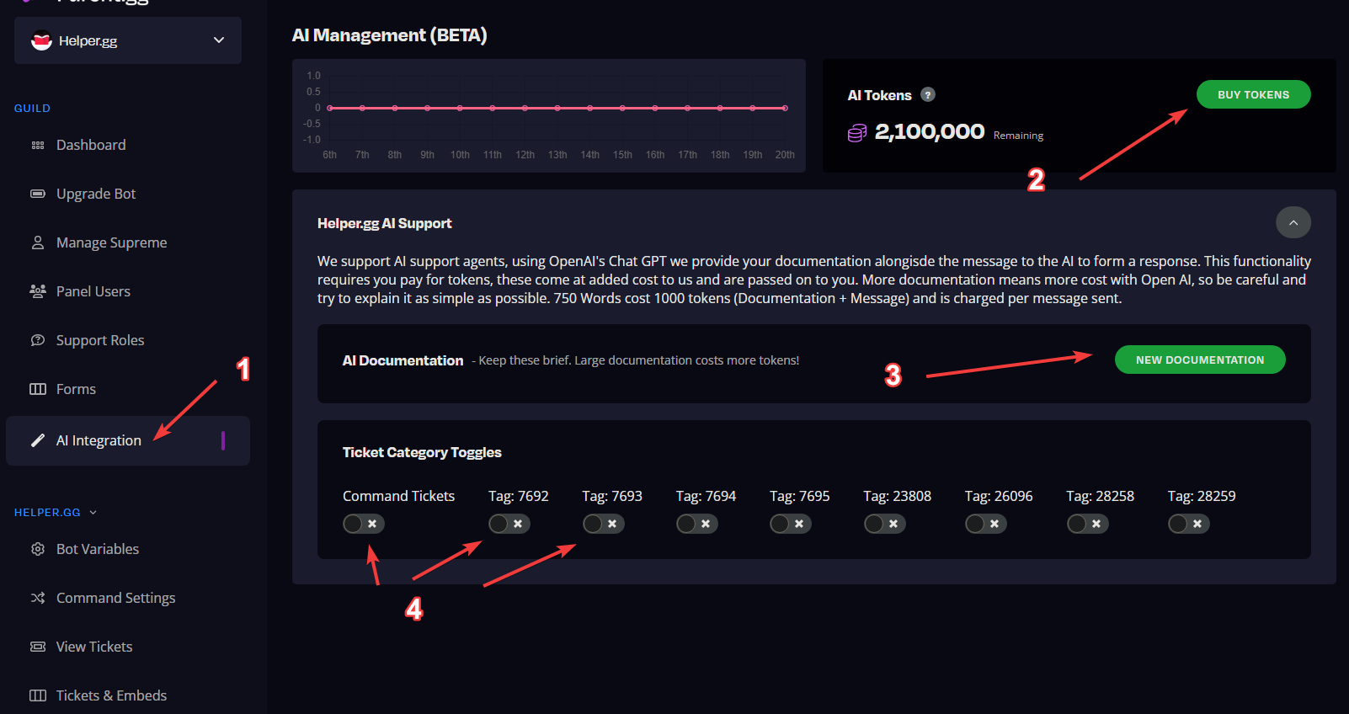The width and height of the screenshot is (1349, 714).
Task: Click the chart's 6th data point
Action: (x=330, y=108)
